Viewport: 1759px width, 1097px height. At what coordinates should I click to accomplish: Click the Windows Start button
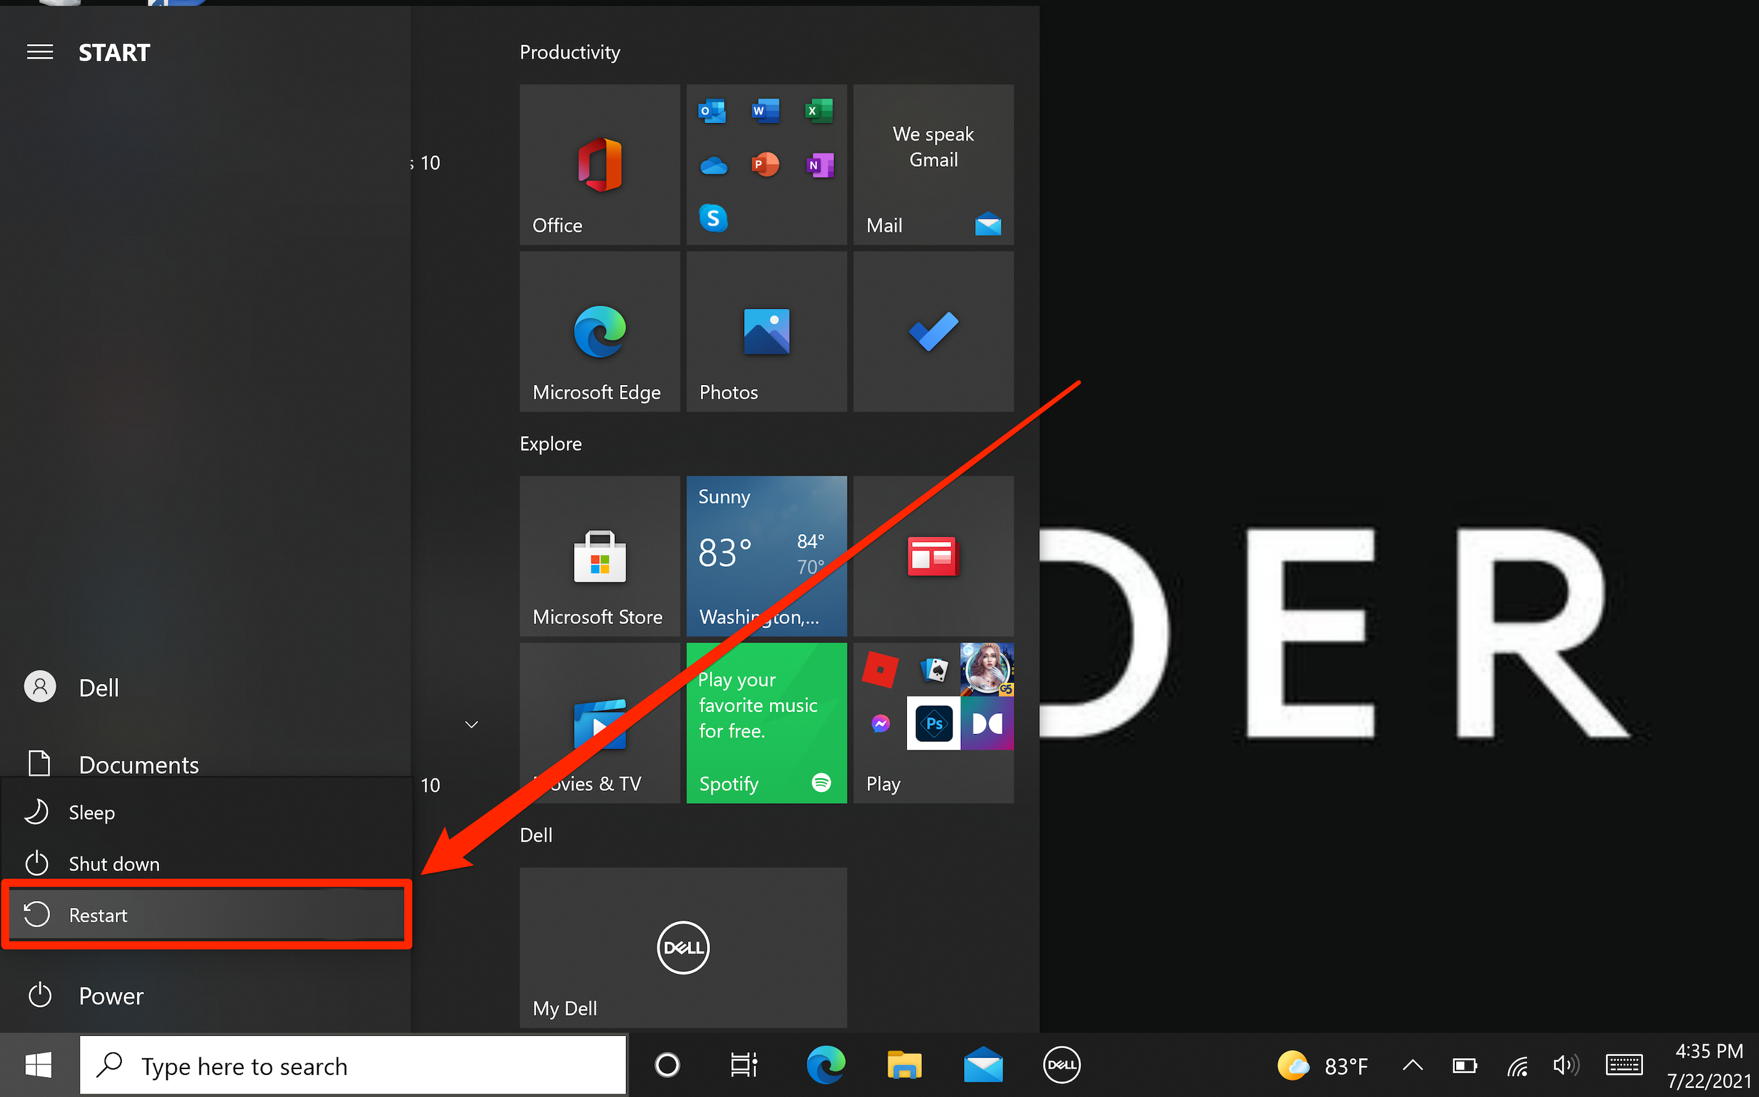38,1065
